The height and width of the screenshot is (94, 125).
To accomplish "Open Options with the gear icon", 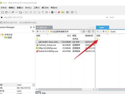I will [x=67, y=12].
